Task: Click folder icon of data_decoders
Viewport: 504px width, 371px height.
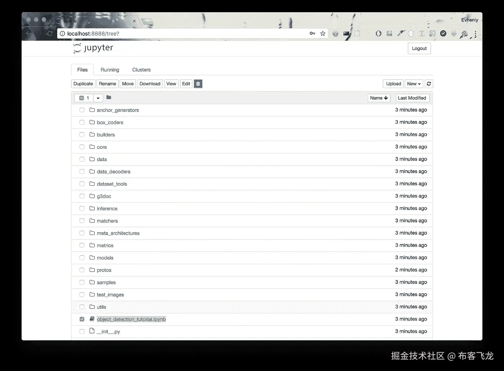Action: 92,171
